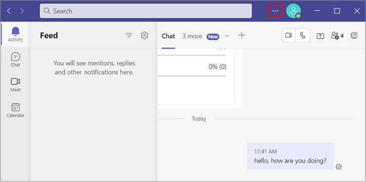Open the 3 more tabs label
Viewport: 366px width, 182px height.
(192, 36)
